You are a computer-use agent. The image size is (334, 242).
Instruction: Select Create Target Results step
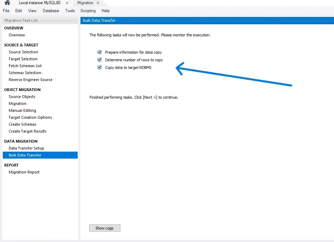coord(27,131)
